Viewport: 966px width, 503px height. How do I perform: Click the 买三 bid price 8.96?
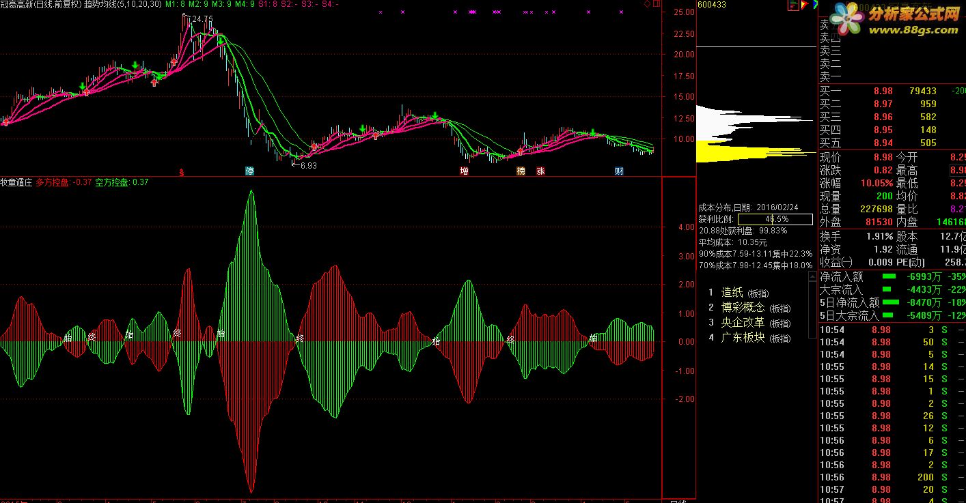[883, 117]
